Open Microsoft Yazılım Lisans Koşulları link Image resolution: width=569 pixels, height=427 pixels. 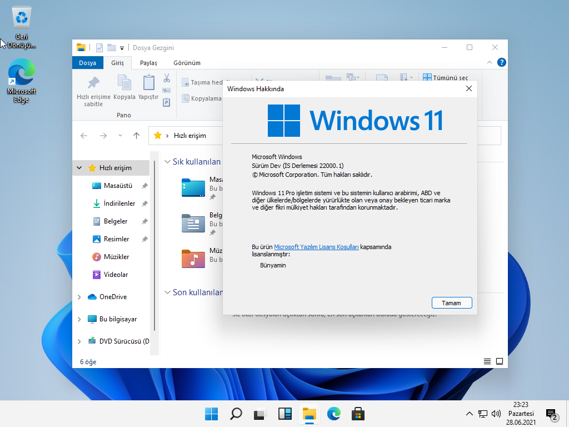tap(316, 247)
